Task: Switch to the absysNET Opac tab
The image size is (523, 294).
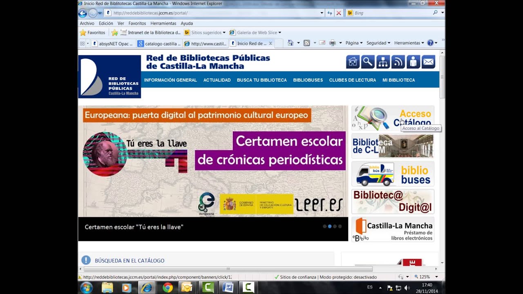Action: (112, 43)
